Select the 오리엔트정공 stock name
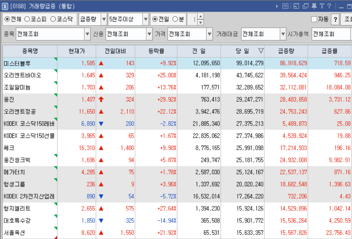The width and height of the screenshot is (352, 239). coord(20,112)
